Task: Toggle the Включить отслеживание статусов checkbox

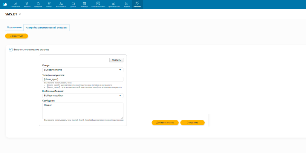Action: pyautogui.click(x=11, y=50)
